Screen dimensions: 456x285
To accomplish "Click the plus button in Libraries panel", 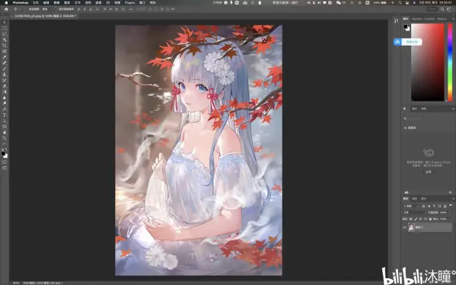I will (x=450, y=193).
